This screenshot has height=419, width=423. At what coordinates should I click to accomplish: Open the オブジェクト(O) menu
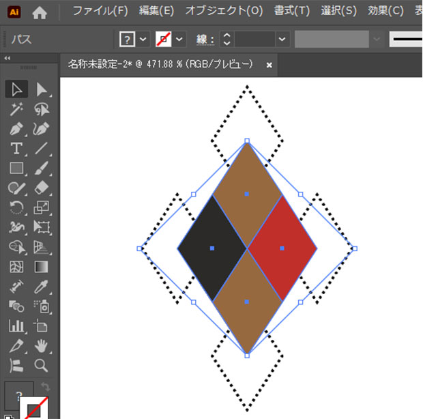click(x=224, y=12)
